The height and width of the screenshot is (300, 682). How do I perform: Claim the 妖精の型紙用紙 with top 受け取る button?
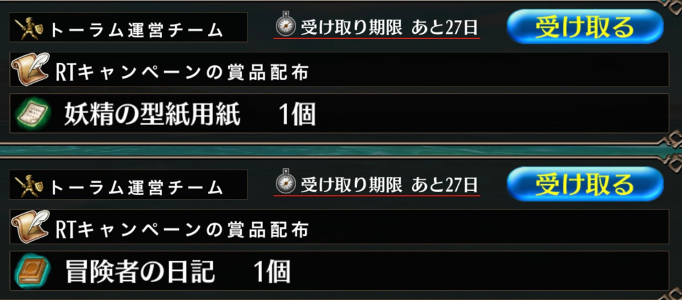[x=585, y=27]
